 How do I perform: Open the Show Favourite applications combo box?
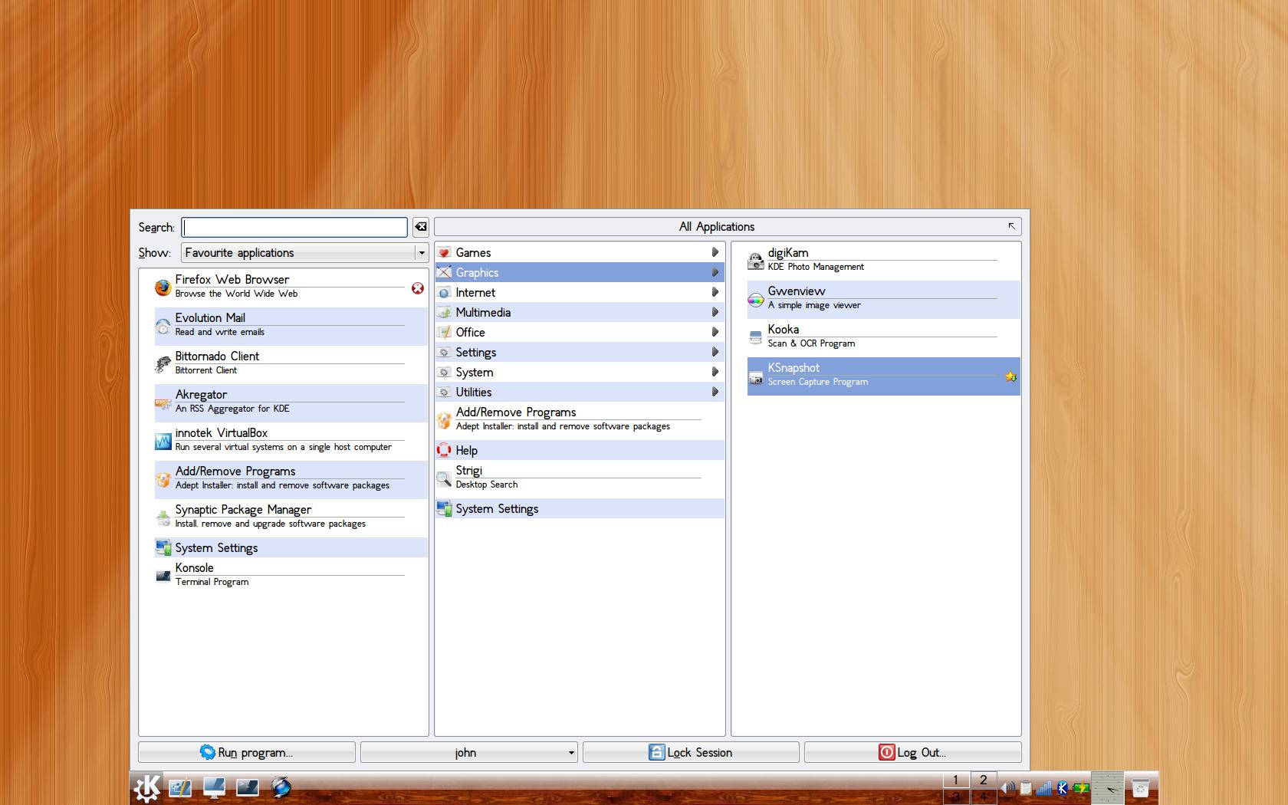[305, 252]
